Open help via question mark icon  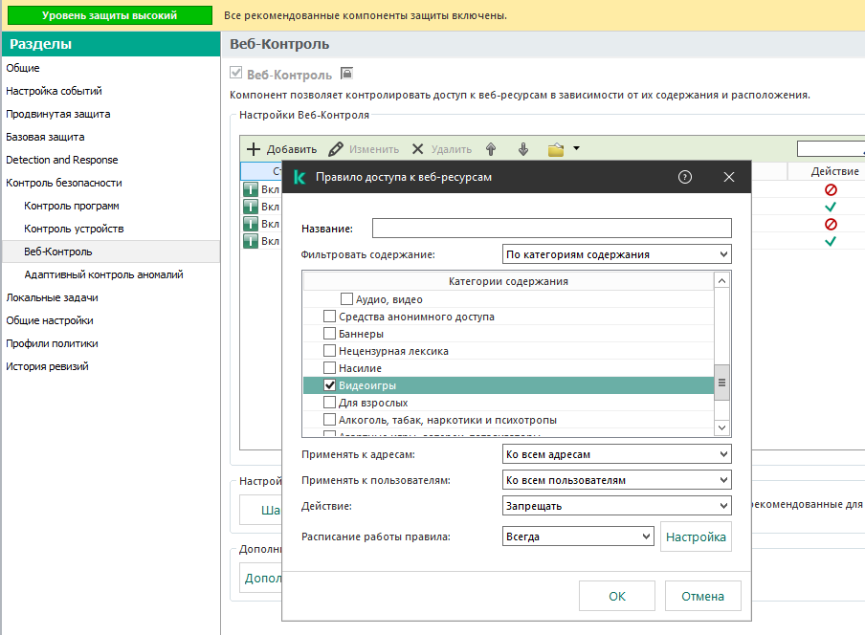(x=685, y=177)
